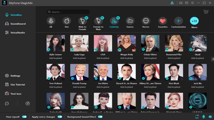Toggle the Hear myself switch
This screenshot has width=214, height=120.
[24, 117]
